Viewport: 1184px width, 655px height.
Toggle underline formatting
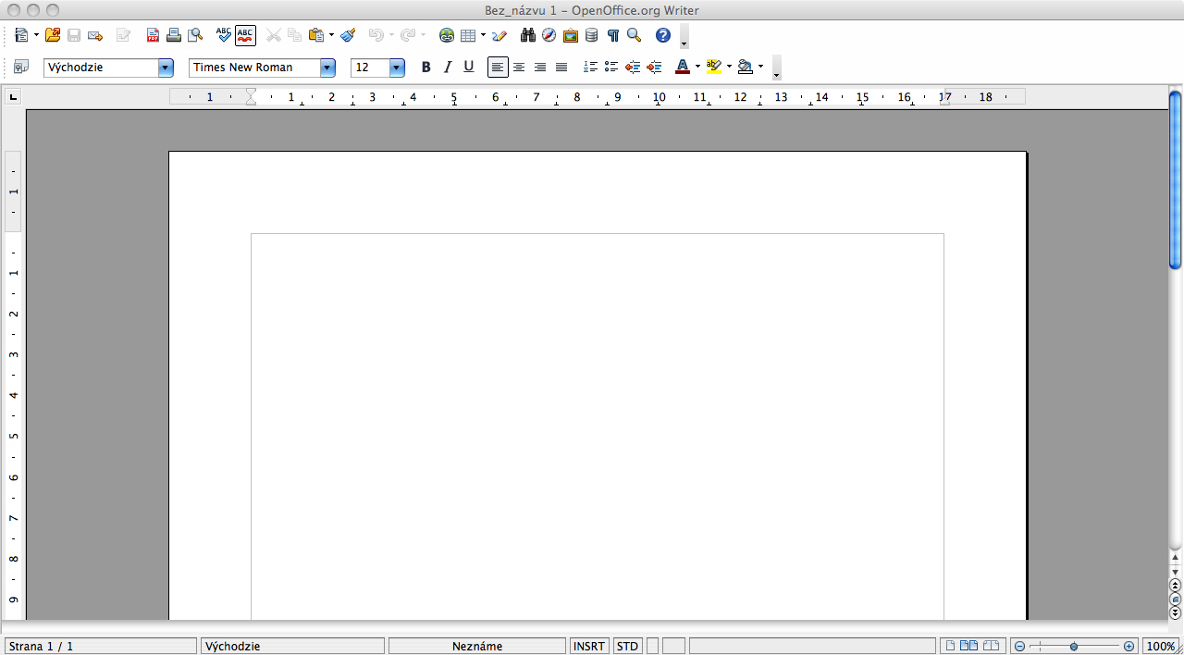point(468,67)
